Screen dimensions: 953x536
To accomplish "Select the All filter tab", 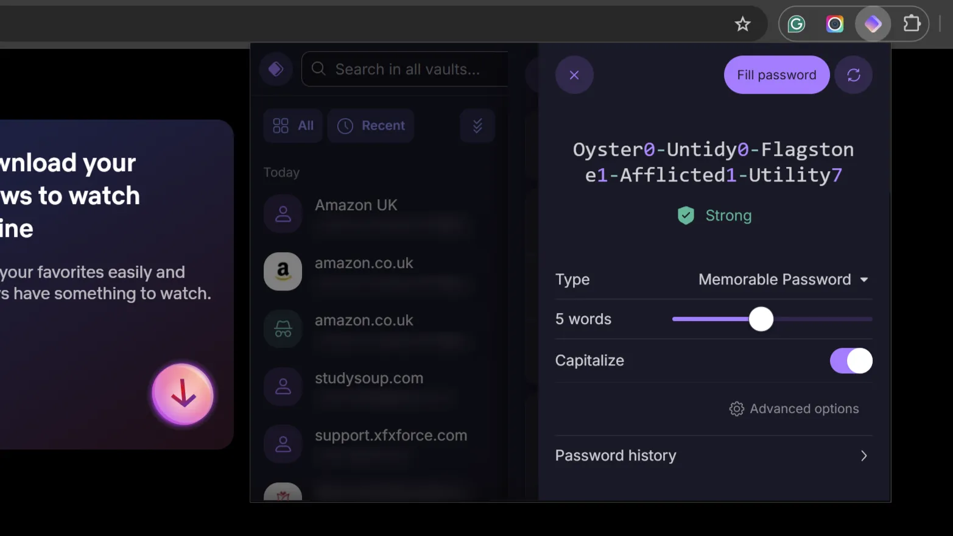I will (x=293, y=125).
